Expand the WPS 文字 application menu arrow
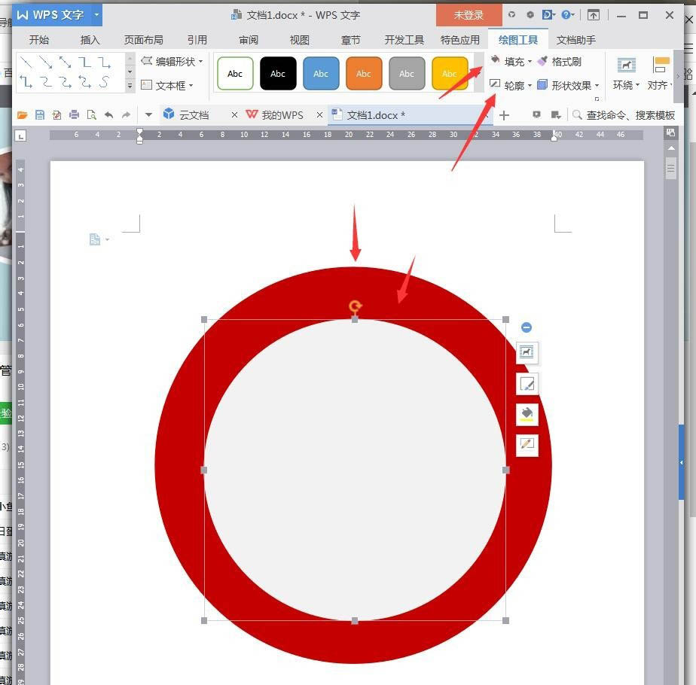The width and height of the screenshot is (696, 685). 96,14
